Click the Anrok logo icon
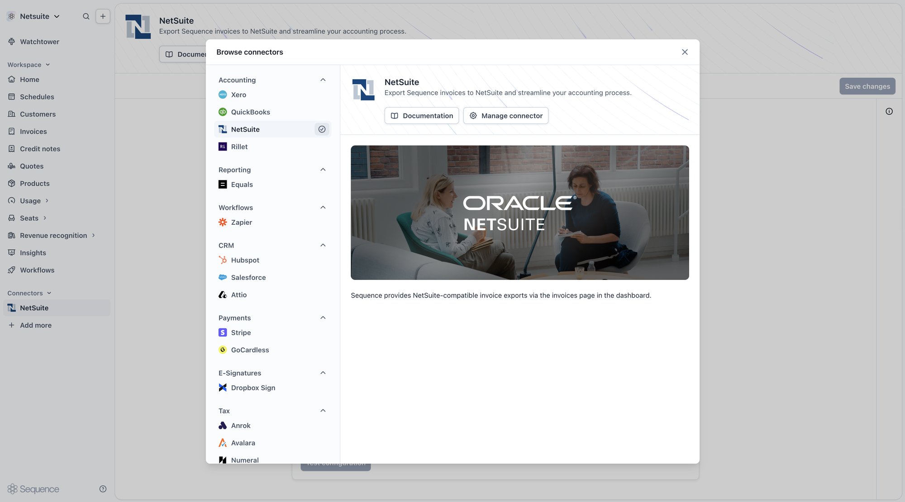This screenshot has width=905, height=502. pos(223,426)
